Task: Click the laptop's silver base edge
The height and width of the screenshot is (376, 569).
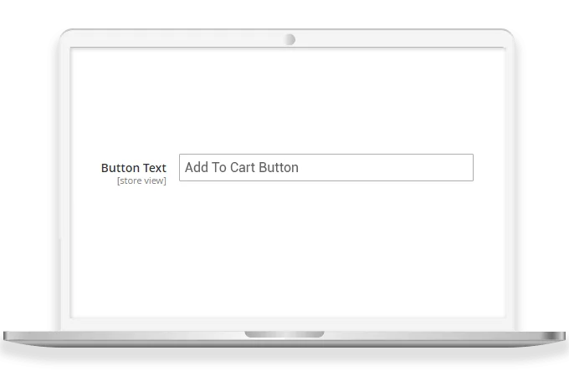Action: click(x=284, y=340)
